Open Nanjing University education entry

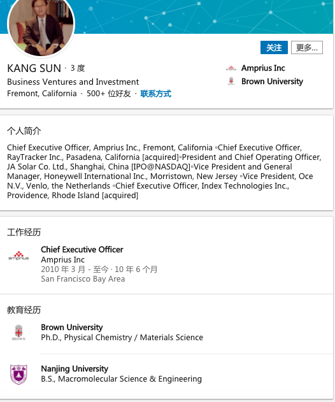[x=75, y=369]
